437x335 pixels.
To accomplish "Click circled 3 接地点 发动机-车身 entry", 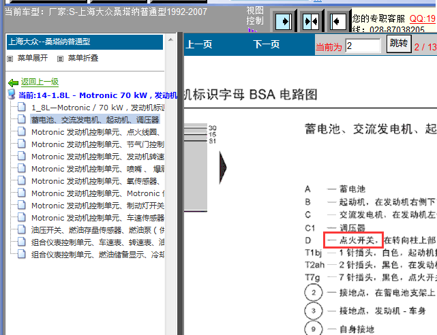I will [365, 310].
